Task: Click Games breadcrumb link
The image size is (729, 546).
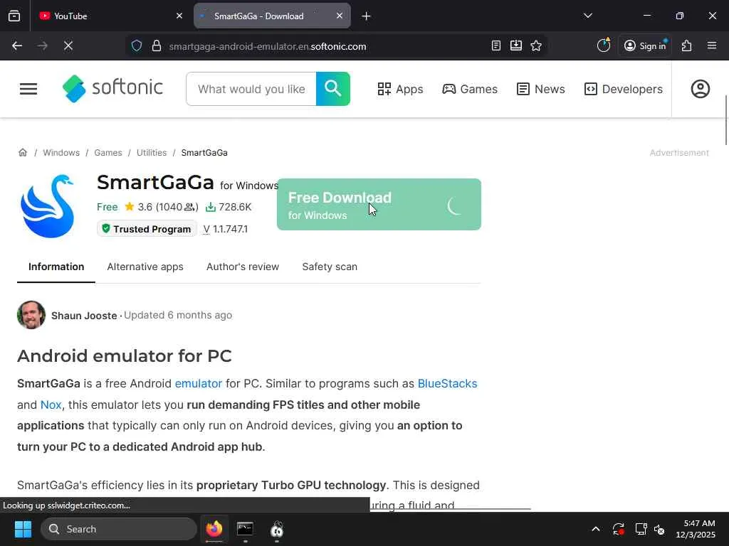Action: click(108, 153)
